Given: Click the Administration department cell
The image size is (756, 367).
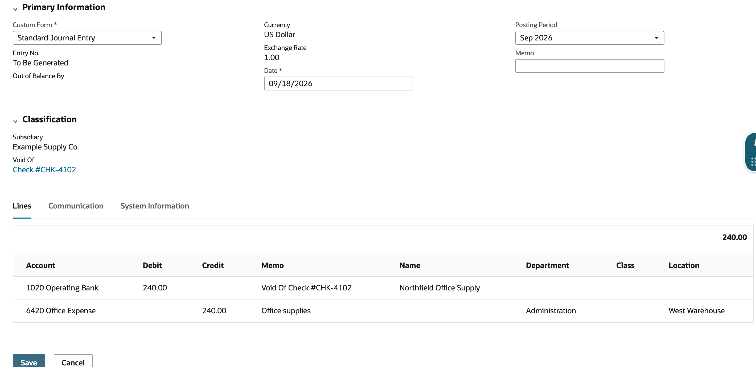Looking at the screenshot, I should (x=551, y=310).
